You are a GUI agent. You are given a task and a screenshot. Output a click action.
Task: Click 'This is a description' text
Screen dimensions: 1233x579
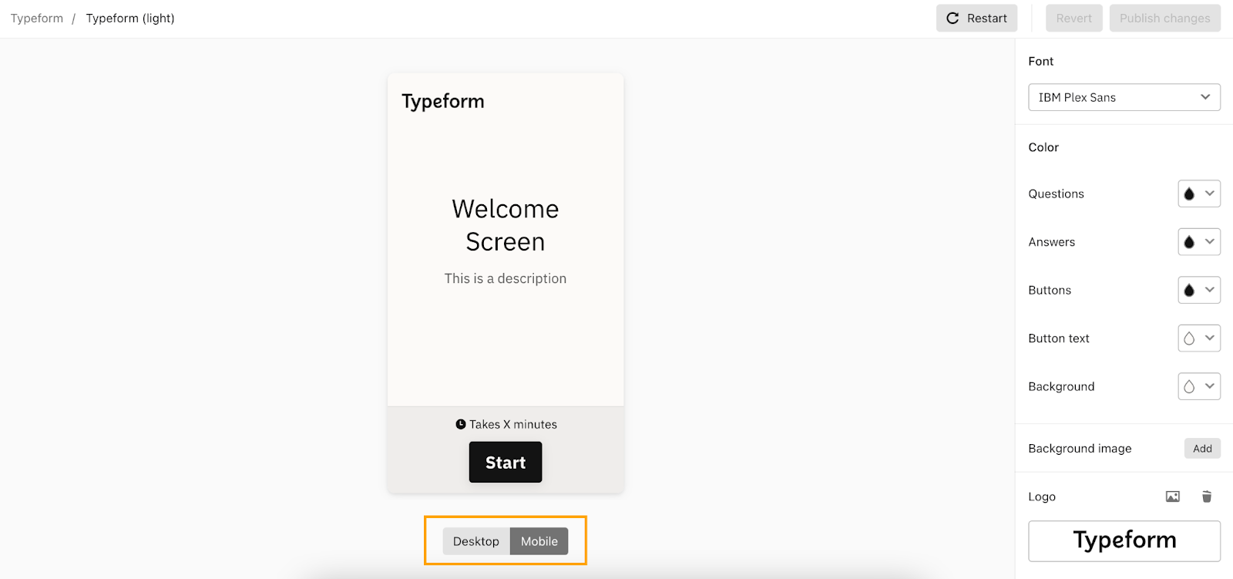[506, 278]
